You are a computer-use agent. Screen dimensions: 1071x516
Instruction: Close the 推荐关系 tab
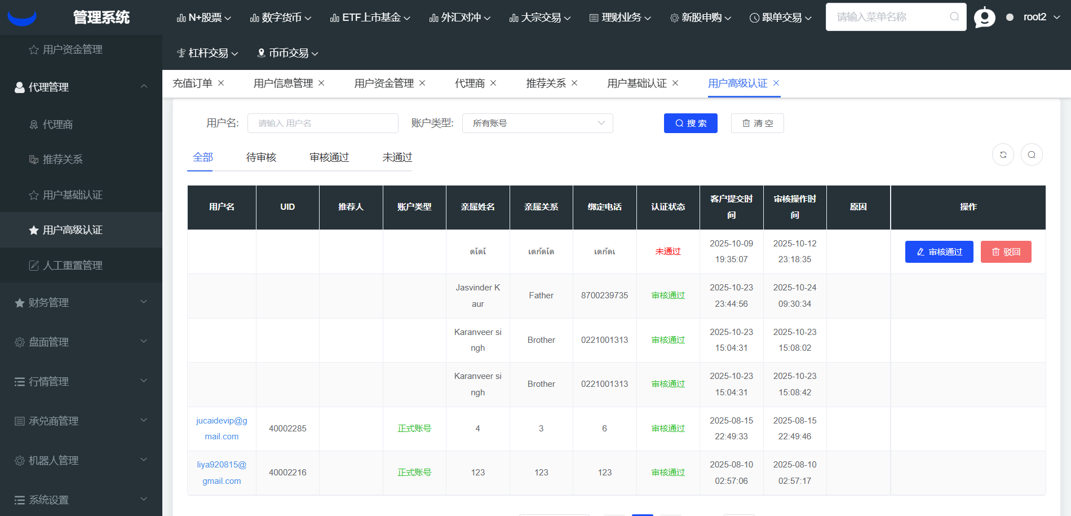tap(574, 83)
